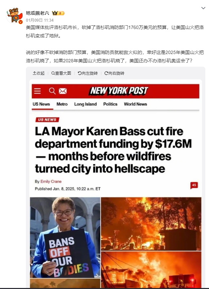The width and height of the screenshot is (209, 289).
Task: Open author Emily Crane's link
Action: point(51,182)
